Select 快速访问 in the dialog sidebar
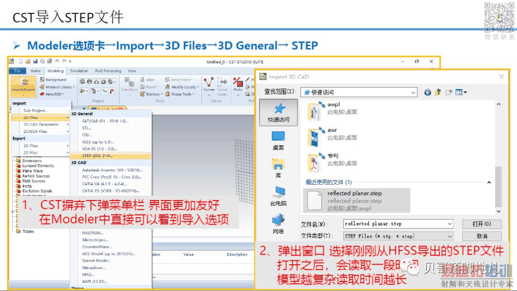 click(279, 112)
